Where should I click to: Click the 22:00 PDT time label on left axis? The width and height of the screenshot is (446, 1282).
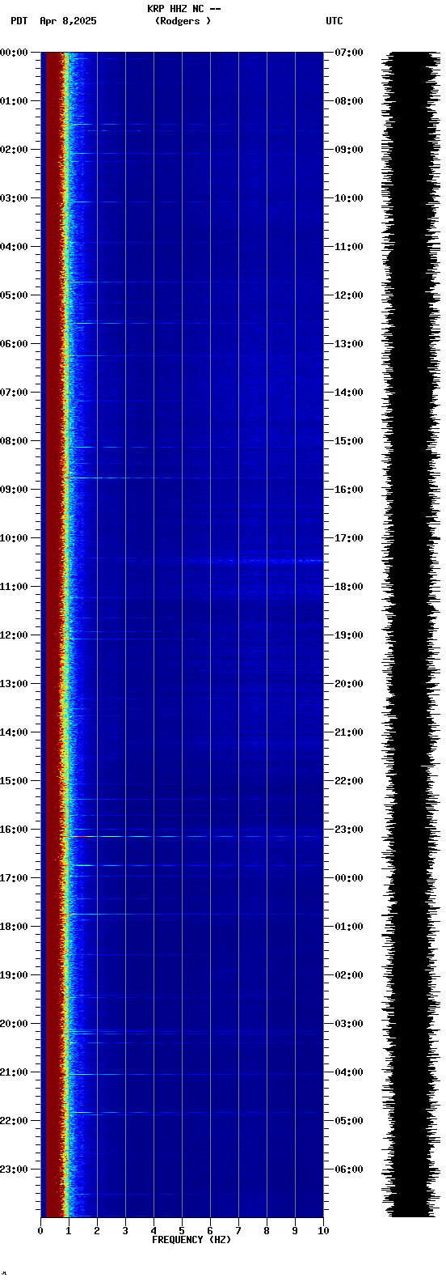pos(15,1121)
